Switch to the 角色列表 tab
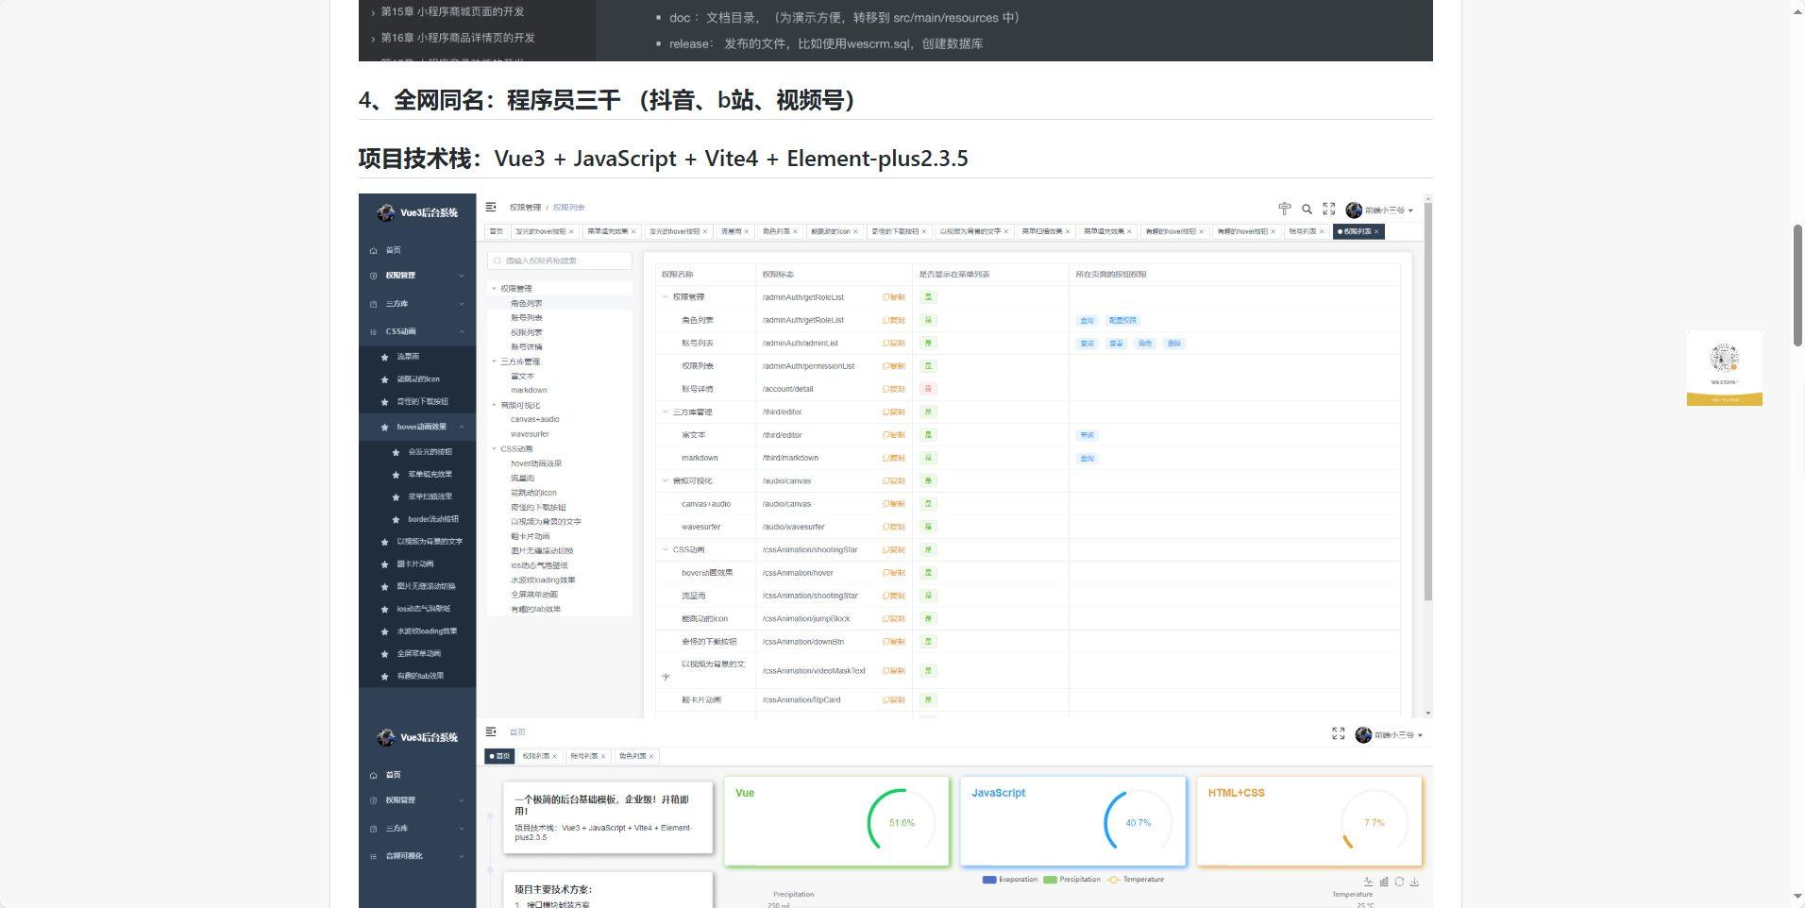Image resolution: width=1805 pixels, height=908 pixels. [x=776, y=231]
